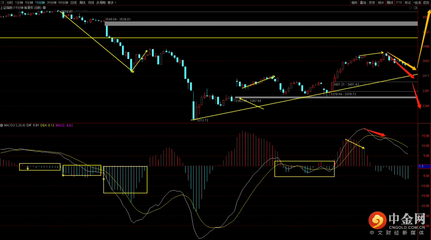Open the MACD indicator dropdown arrow
The image size is (431, 240).
tap(2, 125)
